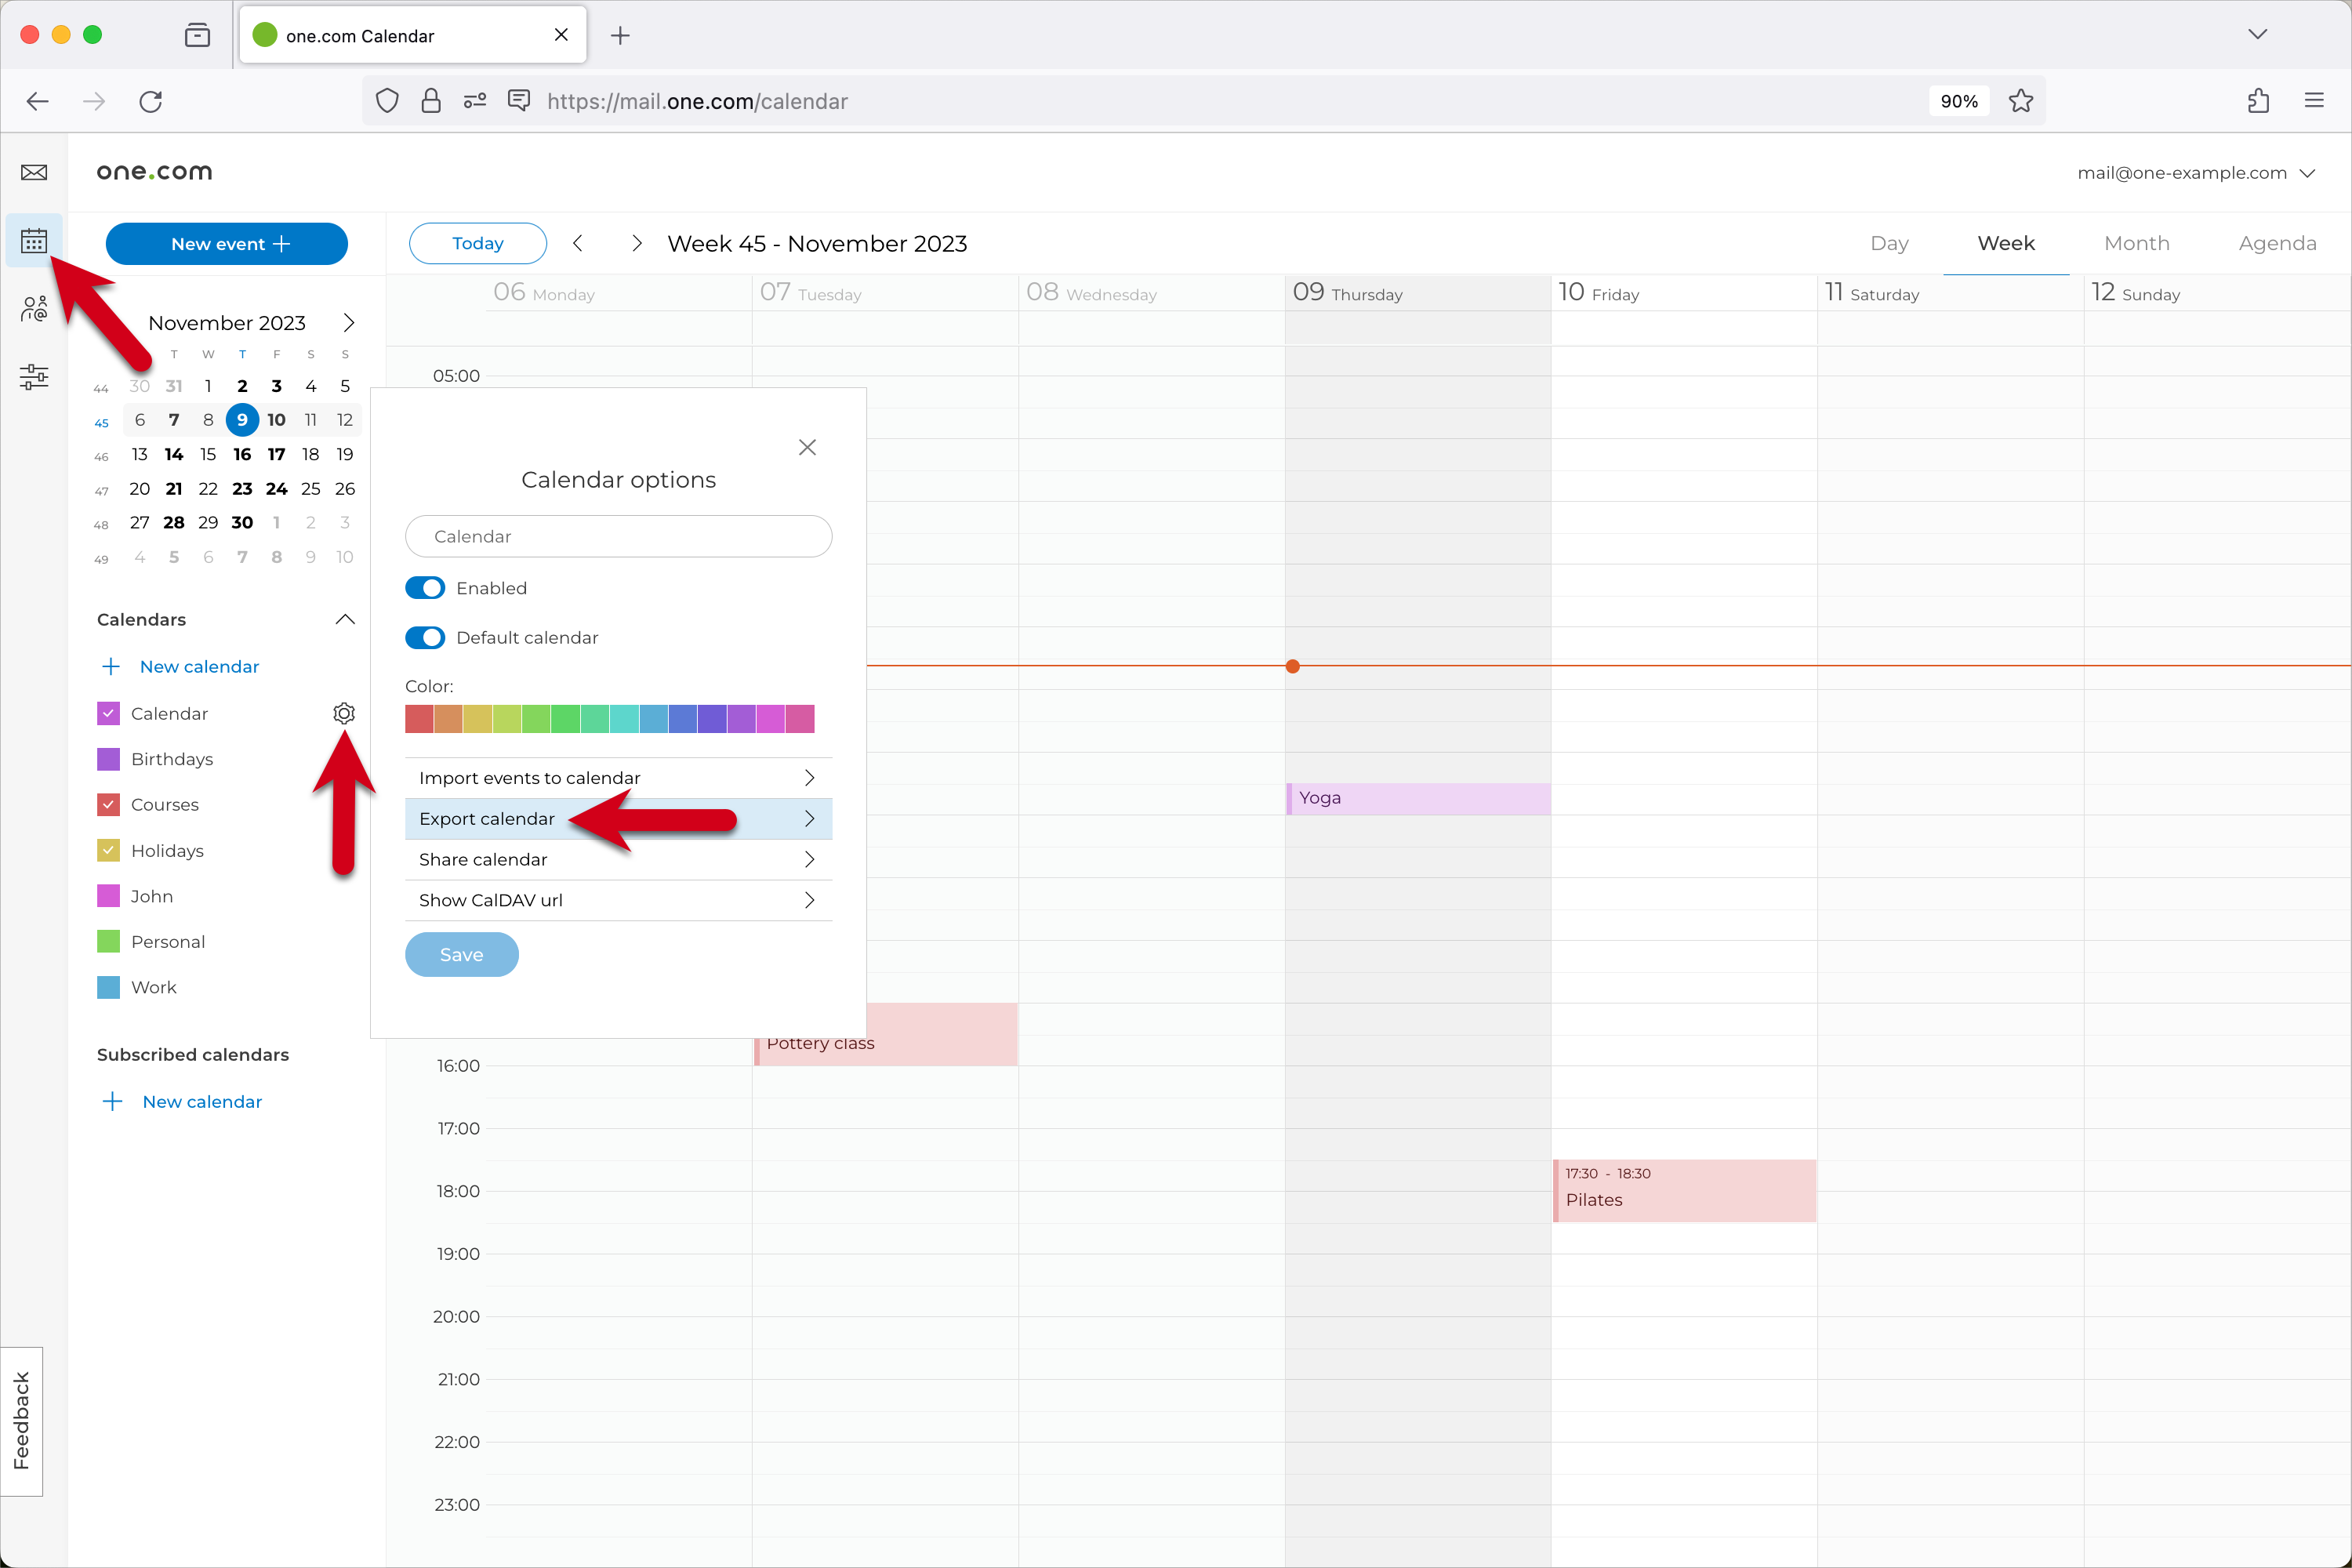2352x1568 pixels.
Task: Open the gear icon next to Calendar
Action: point(344,713)
